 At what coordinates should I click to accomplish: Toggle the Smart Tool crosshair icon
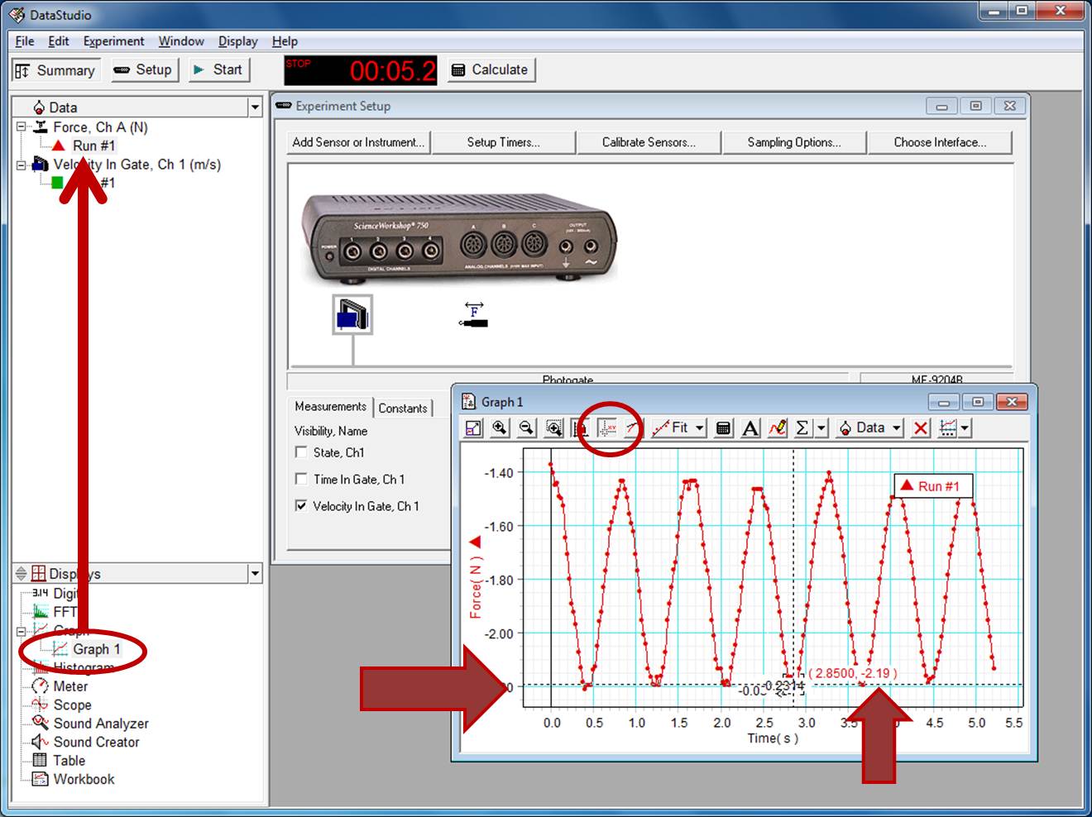pos(608,428)
